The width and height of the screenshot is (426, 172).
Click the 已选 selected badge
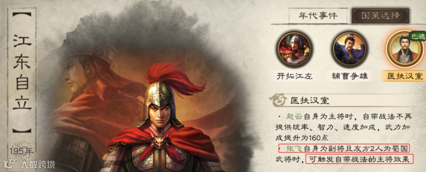click(419, 37)
